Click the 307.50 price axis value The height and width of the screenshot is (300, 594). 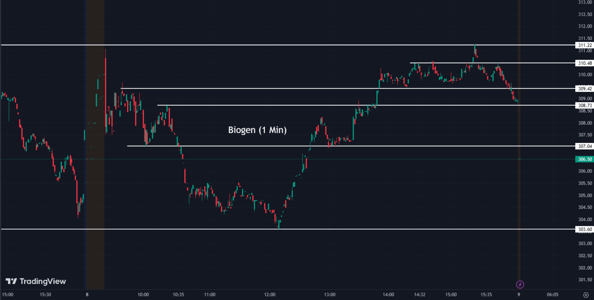(x=584, y=135)
